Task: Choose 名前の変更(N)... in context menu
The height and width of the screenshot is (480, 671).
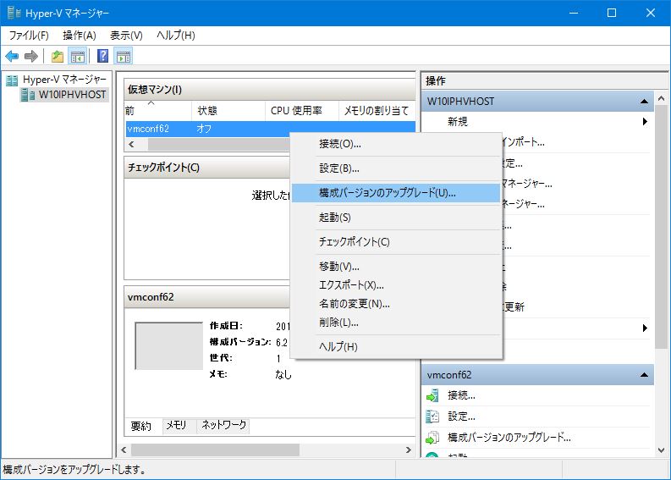Action: 396,304
